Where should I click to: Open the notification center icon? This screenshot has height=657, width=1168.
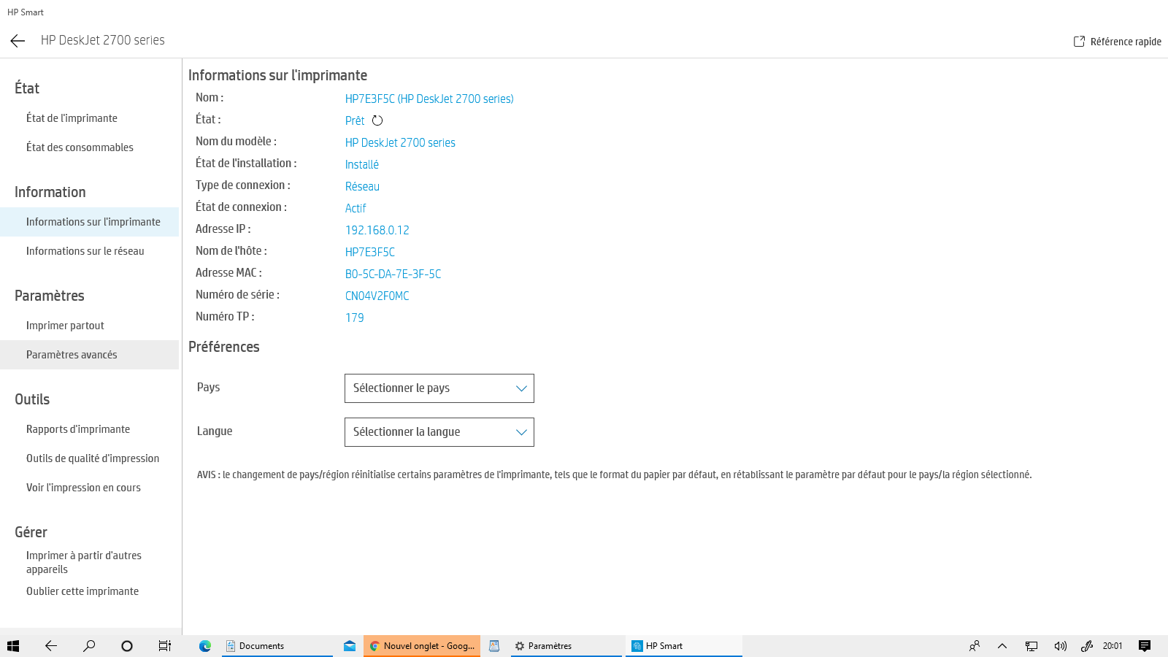pos(1145,646)
